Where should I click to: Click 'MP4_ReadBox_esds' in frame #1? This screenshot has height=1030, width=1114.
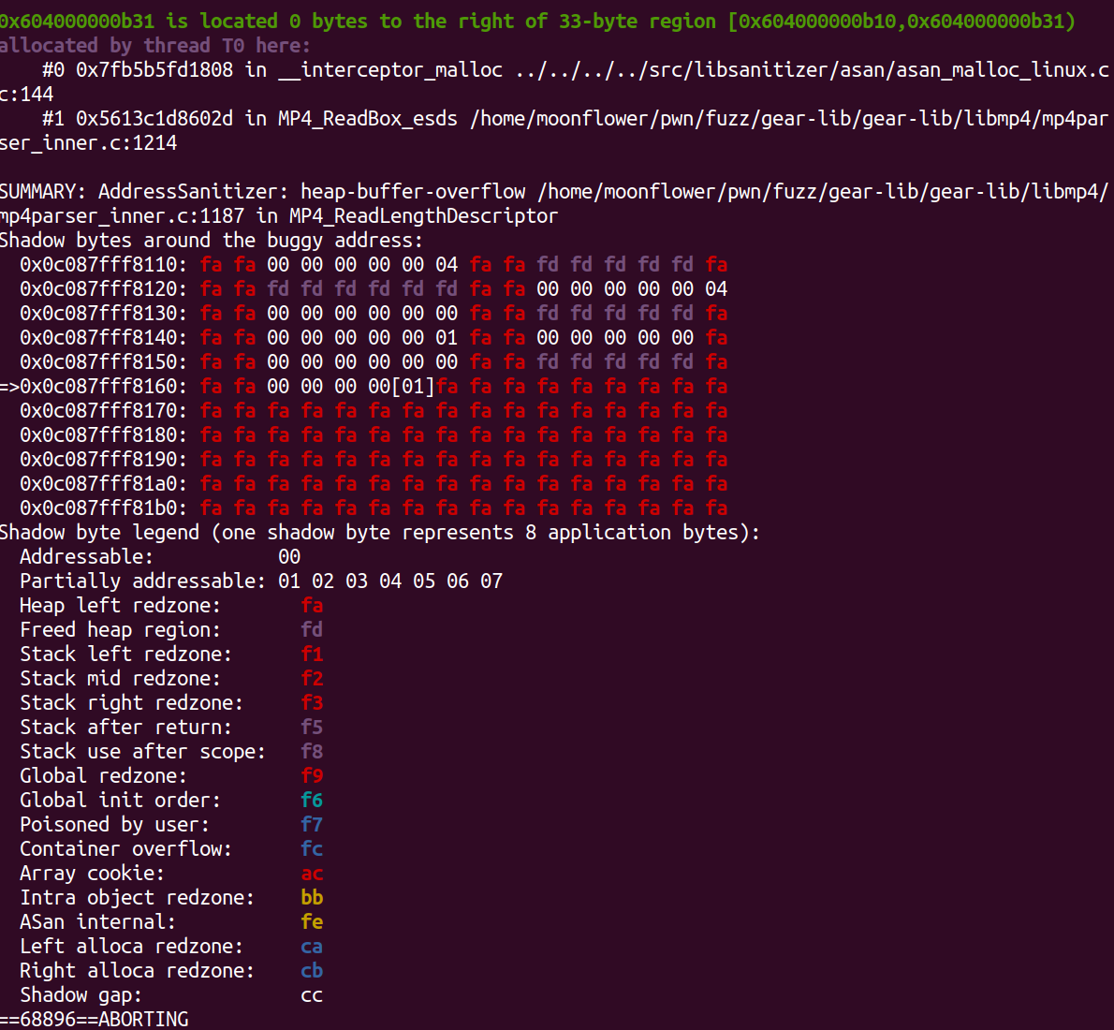click(x=368, y=119)
